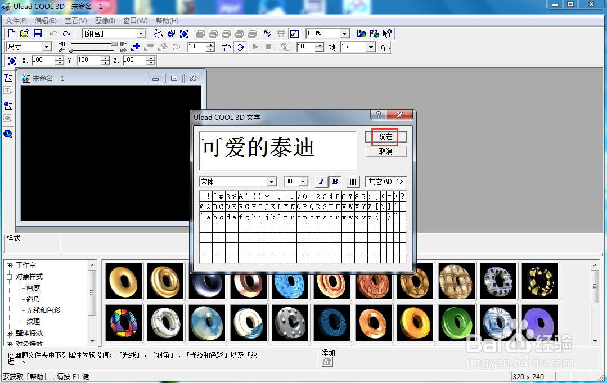Select the resize object tool in top toolbar
The image size is (607, 383).
click(x=185, y=34)
